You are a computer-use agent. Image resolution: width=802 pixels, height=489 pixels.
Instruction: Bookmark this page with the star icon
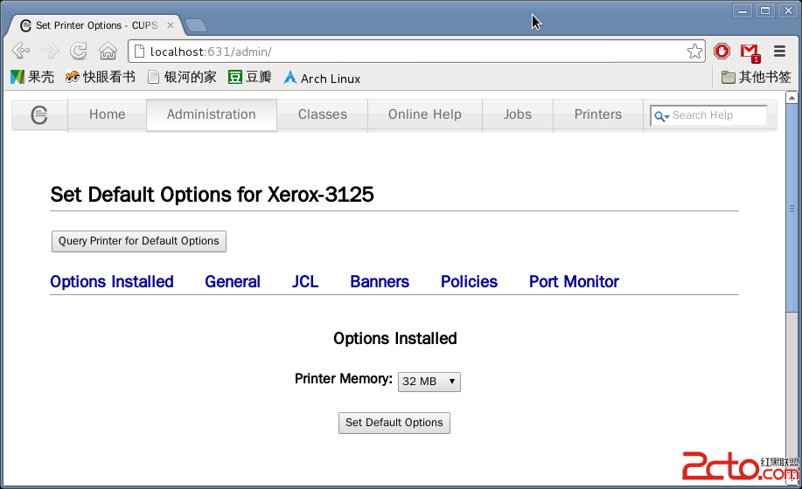[694, 51]
